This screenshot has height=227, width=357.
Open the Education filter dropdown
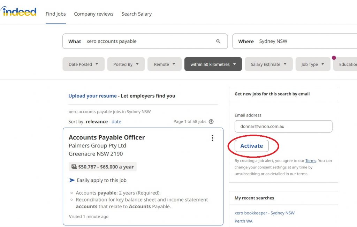(x=345, y=64)
